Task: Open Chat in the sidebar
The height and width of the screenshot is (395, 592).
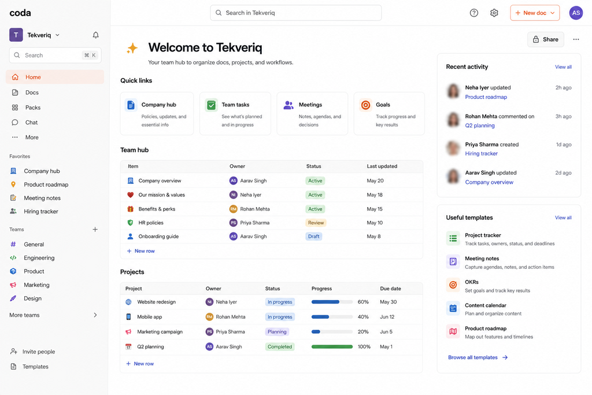Action: [x=55, y=123]
